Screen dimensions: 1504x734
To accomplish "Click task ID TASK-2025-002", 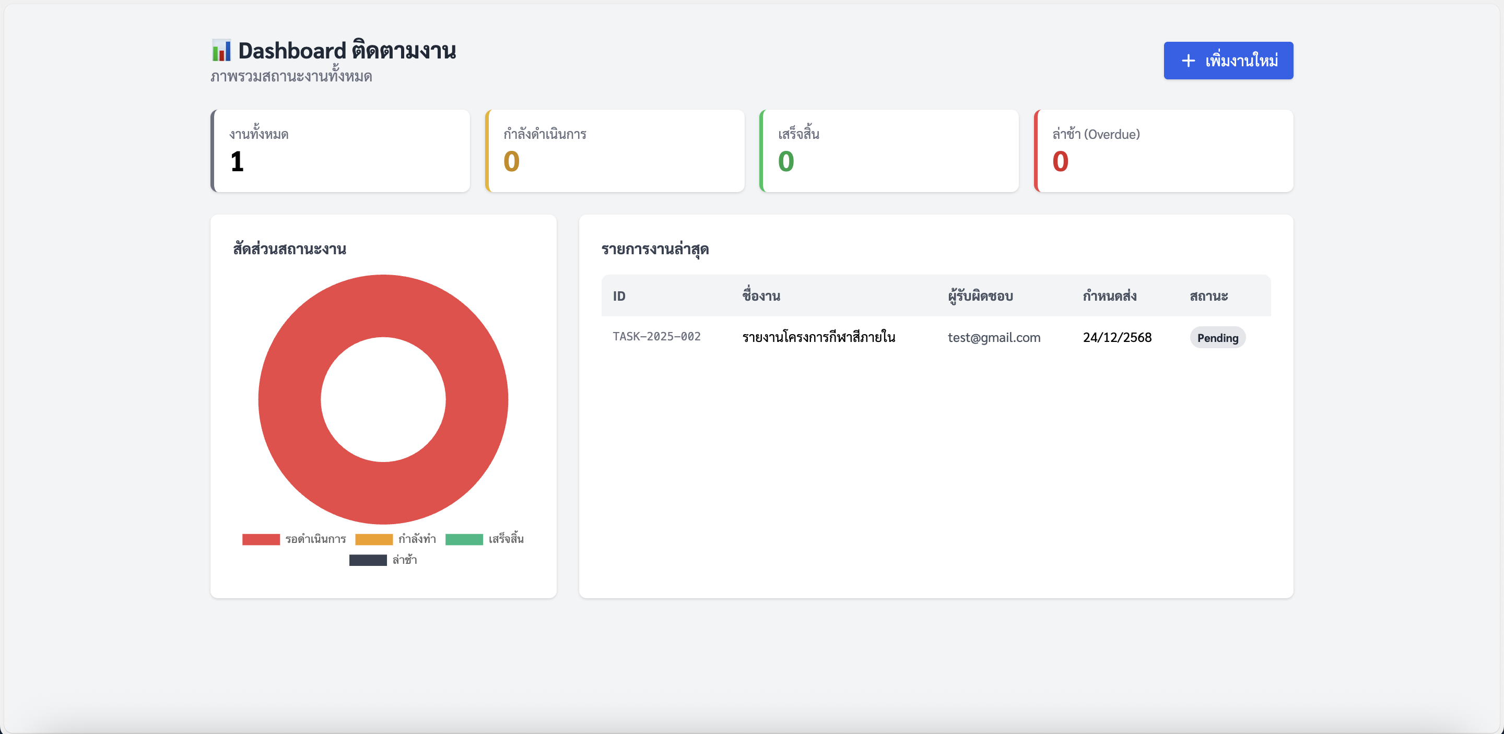I will point(656,337).
